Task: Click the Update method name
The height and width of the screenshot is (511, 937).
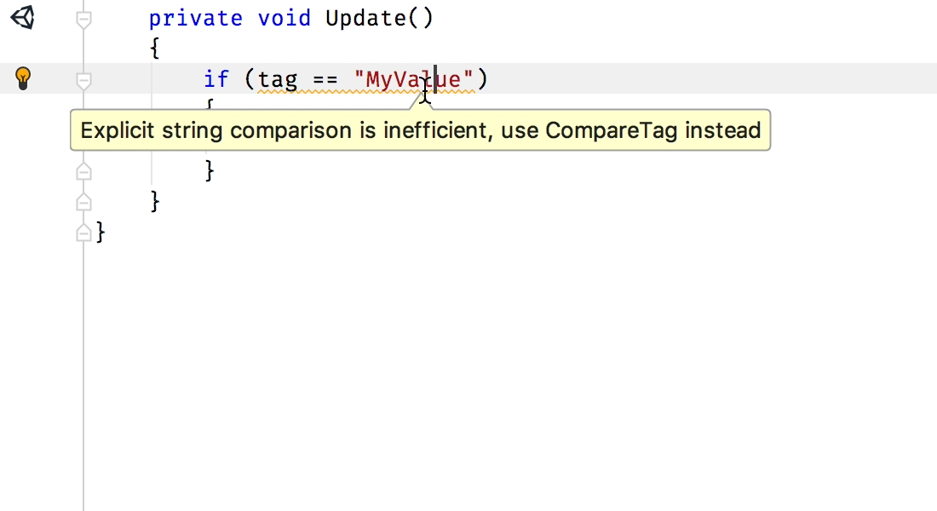Action: pyautogui.click(x=365, y=19)
